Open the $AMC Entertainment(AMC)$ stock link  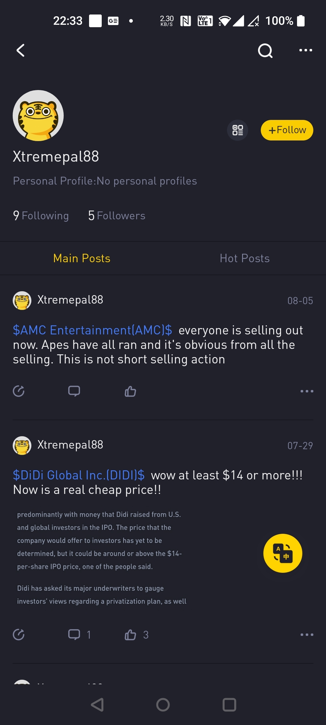[92, 330]
